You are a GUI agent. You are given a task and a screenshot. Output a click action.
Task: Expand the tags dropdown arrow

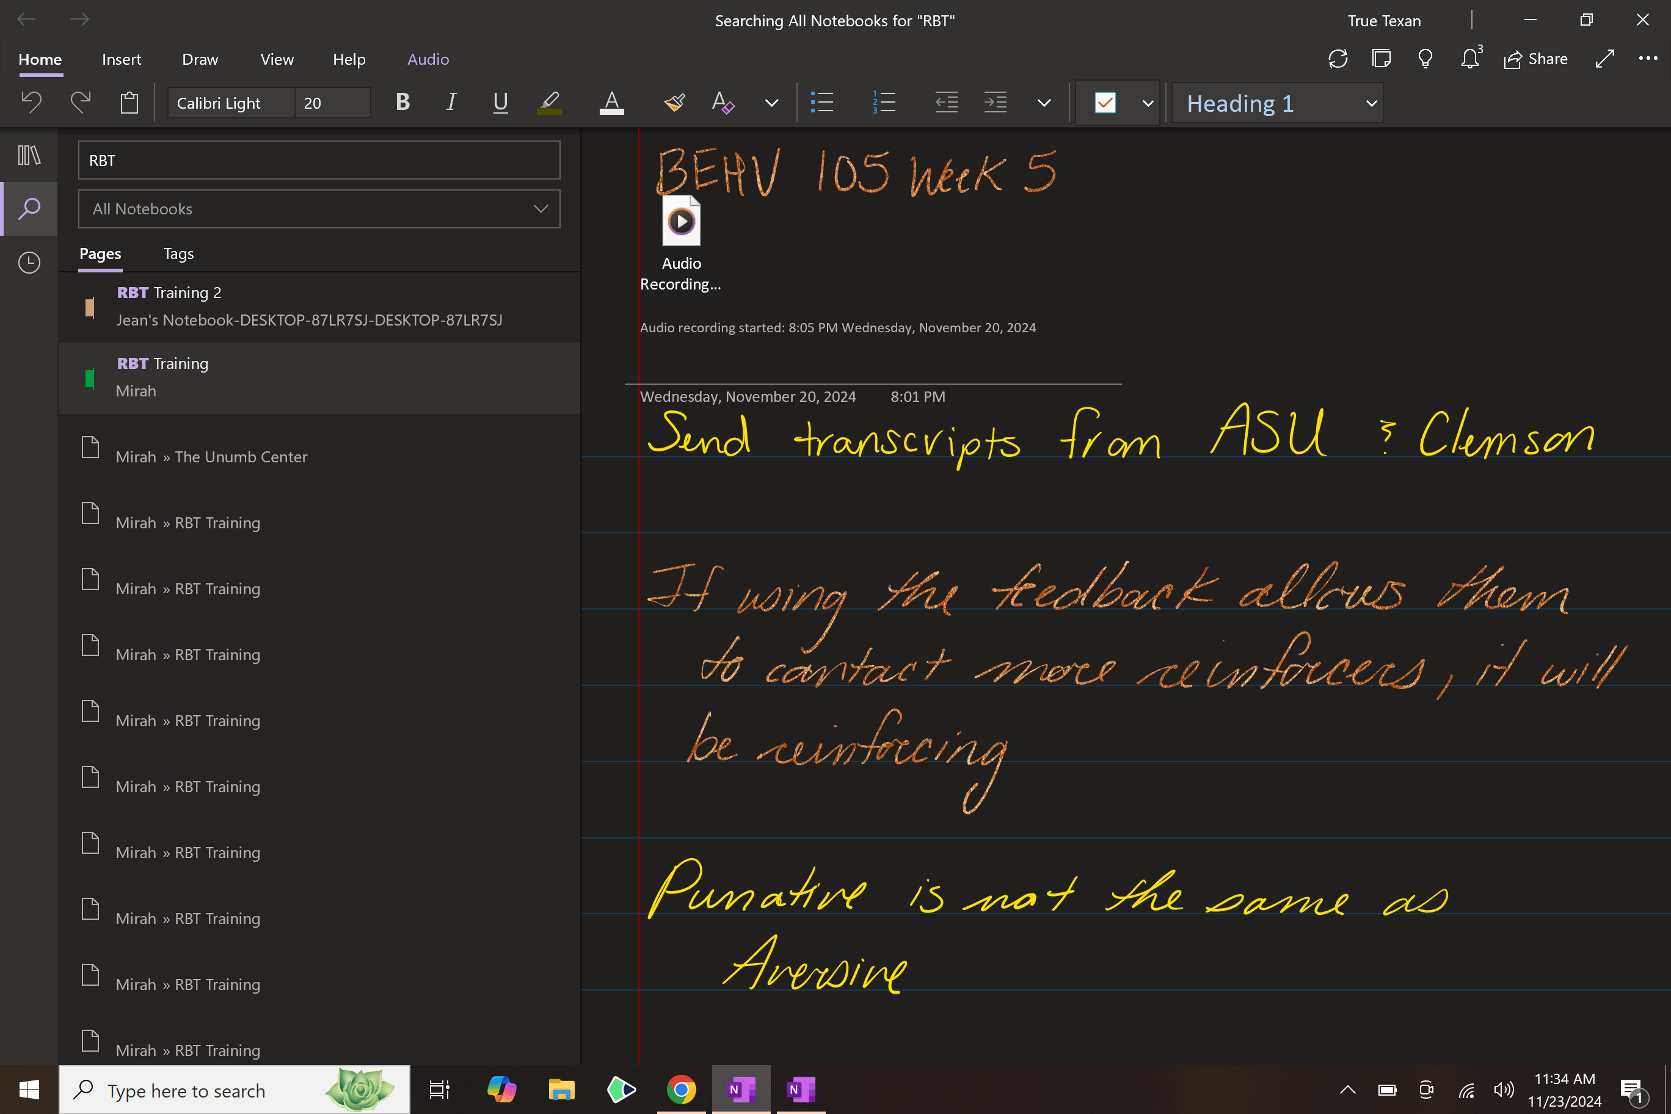tap(1148, 104)
